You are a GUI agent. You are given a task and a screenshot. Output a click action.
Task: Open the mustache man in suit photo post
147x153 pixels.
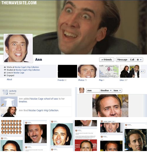[x=36, y=134]
